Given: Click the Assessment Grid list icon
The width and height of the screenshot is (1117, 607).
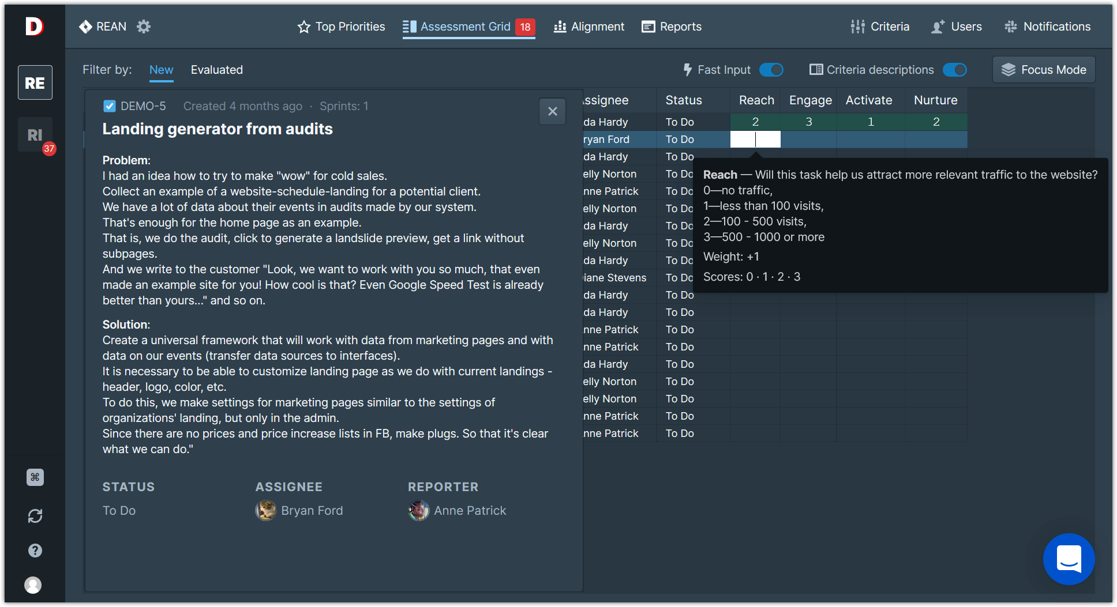Looking at the screenshot, I should pos(410,27).
